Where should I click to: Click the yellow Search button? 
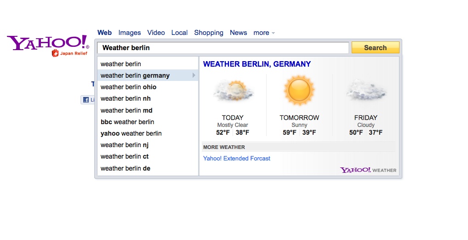pyautogui.click(x=376, y=47)
